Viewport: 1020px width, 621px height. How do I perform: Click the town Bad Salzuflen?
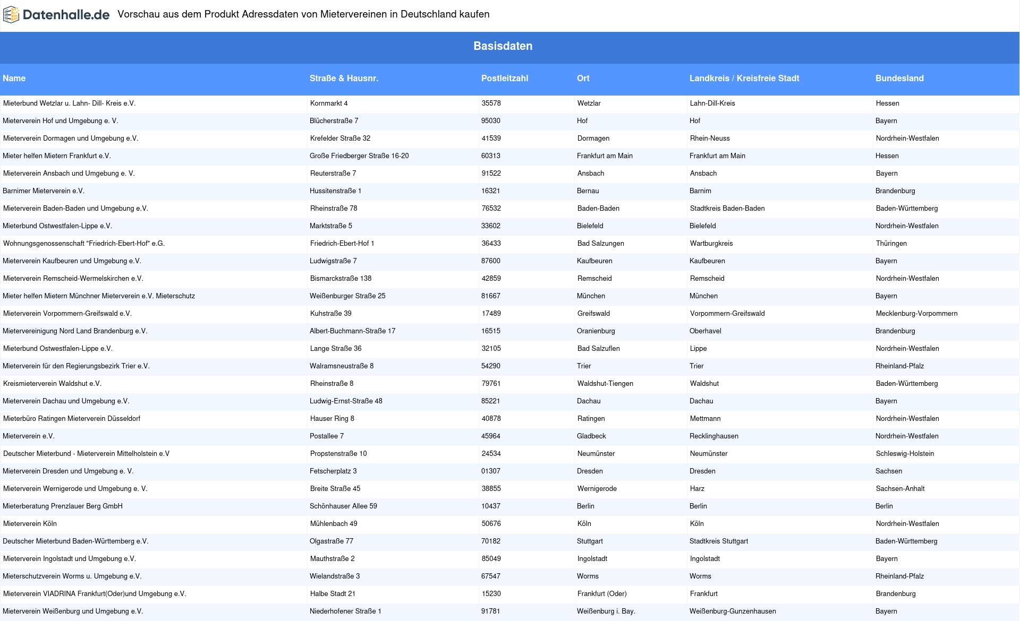pyautogui.click(x=598, y=349)
